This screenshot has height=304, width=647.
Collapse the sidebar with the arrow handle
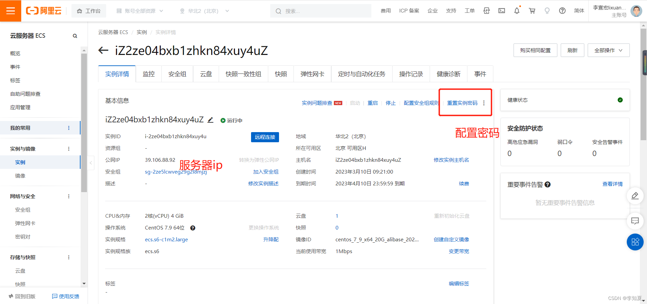[91, 163]
